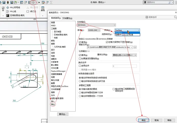The width and height of the screenshot is (177, 123).
Task: Enable 如果激活则警告我 checkbox
Action: [80, 58]
